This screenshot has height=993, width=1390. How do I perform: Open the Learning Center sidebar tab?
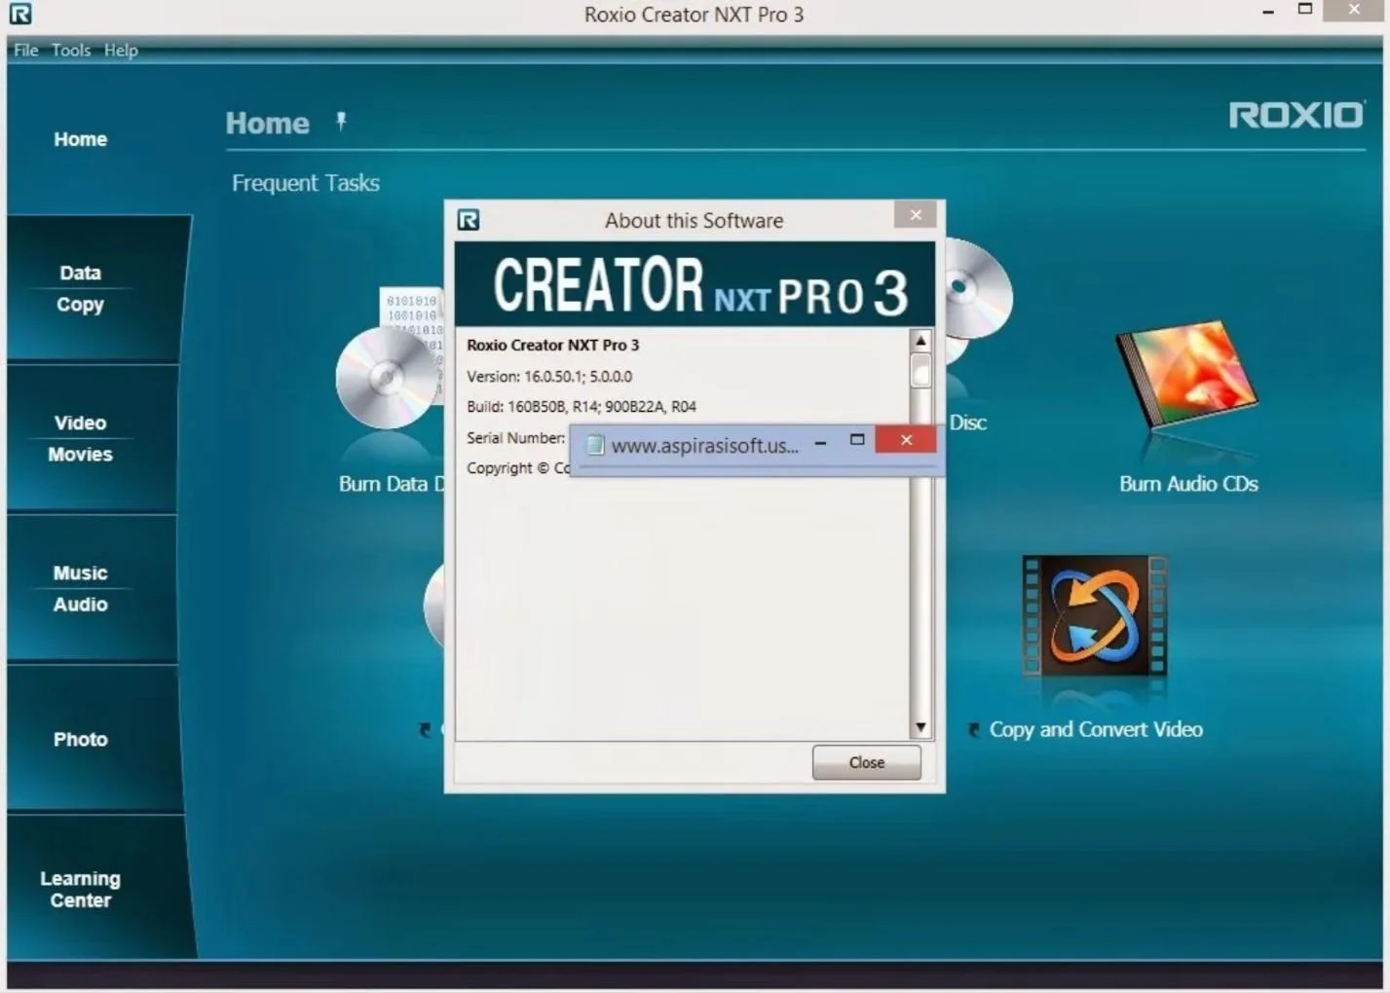[81, 889]
